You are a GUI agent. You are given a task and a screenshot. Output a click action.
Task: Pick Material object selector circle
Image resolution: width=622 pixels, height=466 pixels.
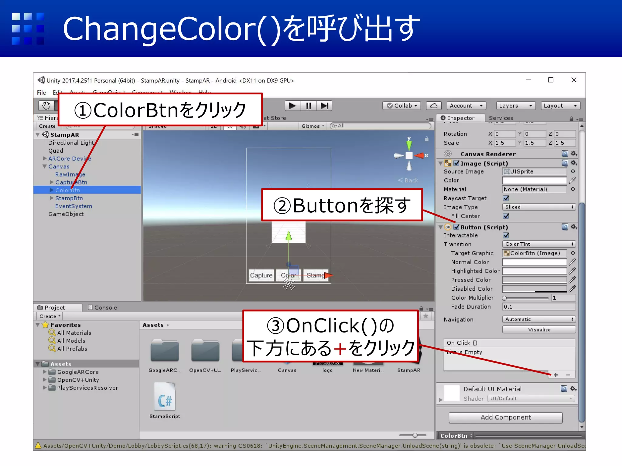click(572, 189)
